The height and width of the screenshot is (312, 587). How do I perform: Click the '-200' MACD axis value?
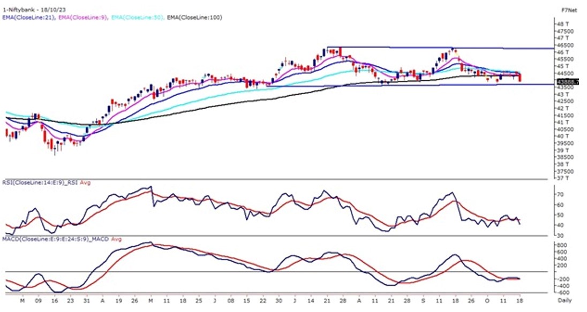[562, 279]
